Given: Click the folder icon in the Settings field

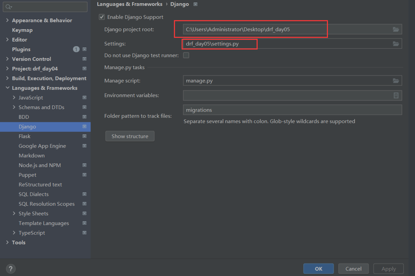Looking at the screenshot, I should (396, 44).
